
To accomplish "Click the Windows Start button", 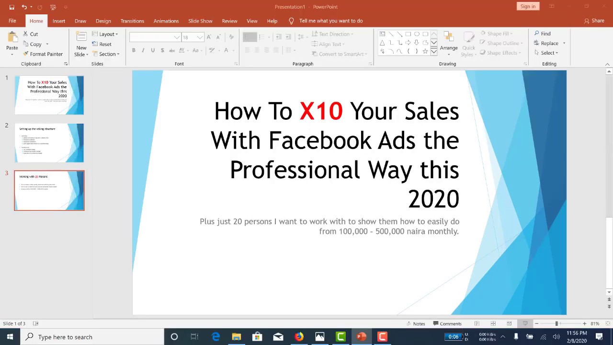I will (10, 337).
